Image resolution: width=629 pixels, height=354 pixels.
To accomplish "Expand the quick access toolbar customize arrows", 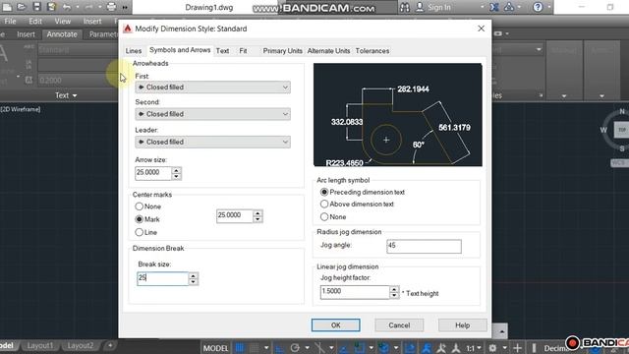I will pos(125,7).
